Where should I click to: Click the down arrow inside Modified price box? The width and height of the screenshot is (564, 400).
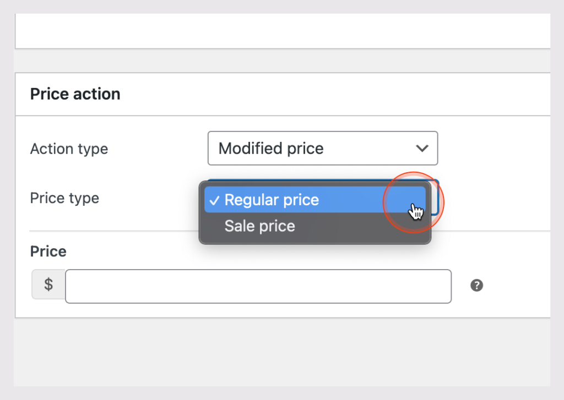point(422,148)
